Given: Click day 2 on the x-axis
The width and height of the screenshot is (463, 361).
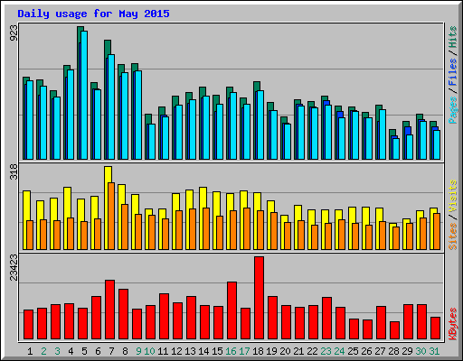Looking at the screenshot, I should [43, 351].
